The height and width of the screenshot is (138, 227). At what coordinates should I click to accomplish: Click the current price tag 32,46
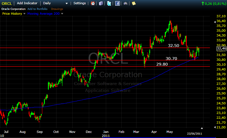click(221, 49)
